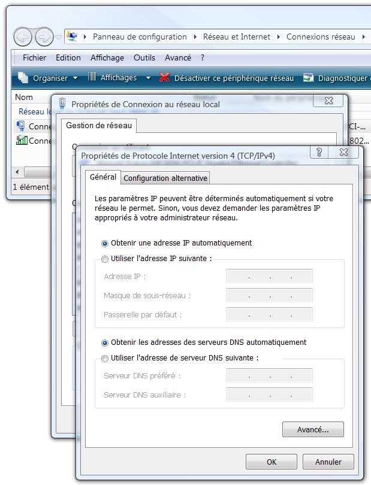
Task: Click the Affichages toolbar icon
Action: 92,77
